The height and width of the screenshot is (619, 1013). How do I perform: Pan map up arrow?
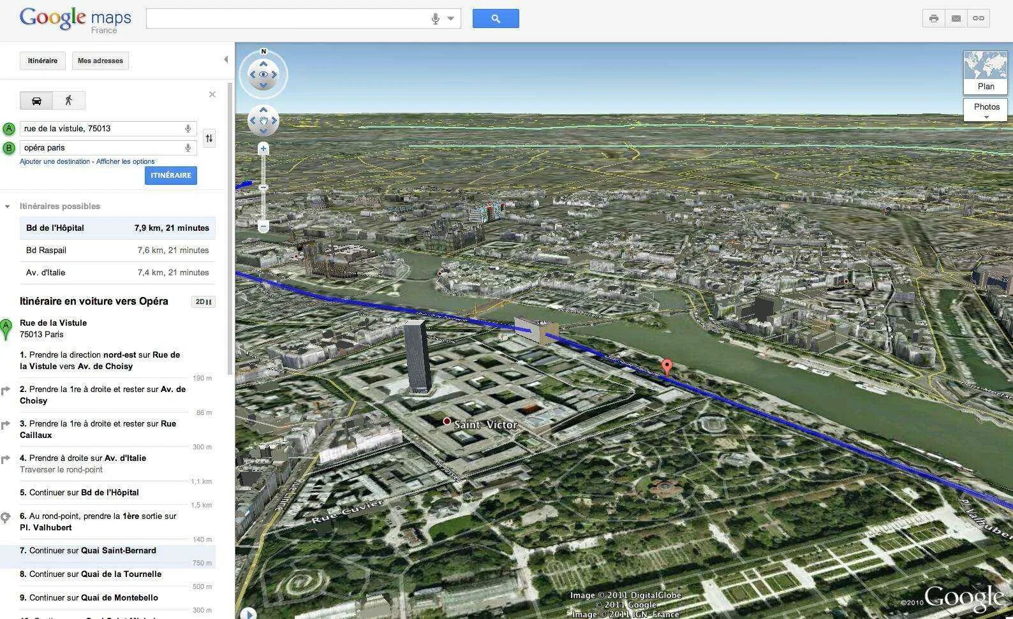tap(263, 110)
